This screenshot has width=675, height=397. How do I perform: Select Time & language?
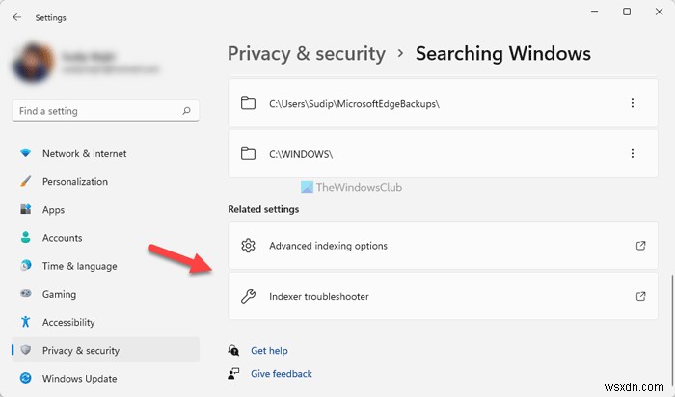pos(79,266)
